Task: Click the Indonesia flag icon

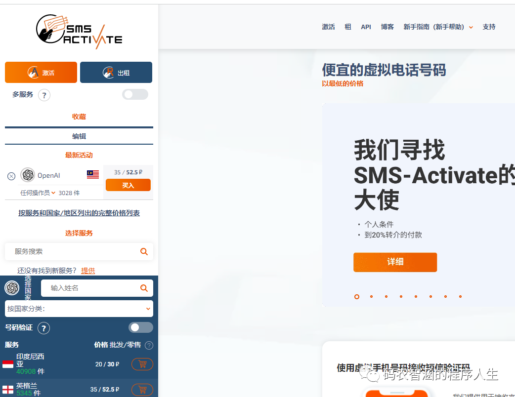Action: [x=8, y=364]
